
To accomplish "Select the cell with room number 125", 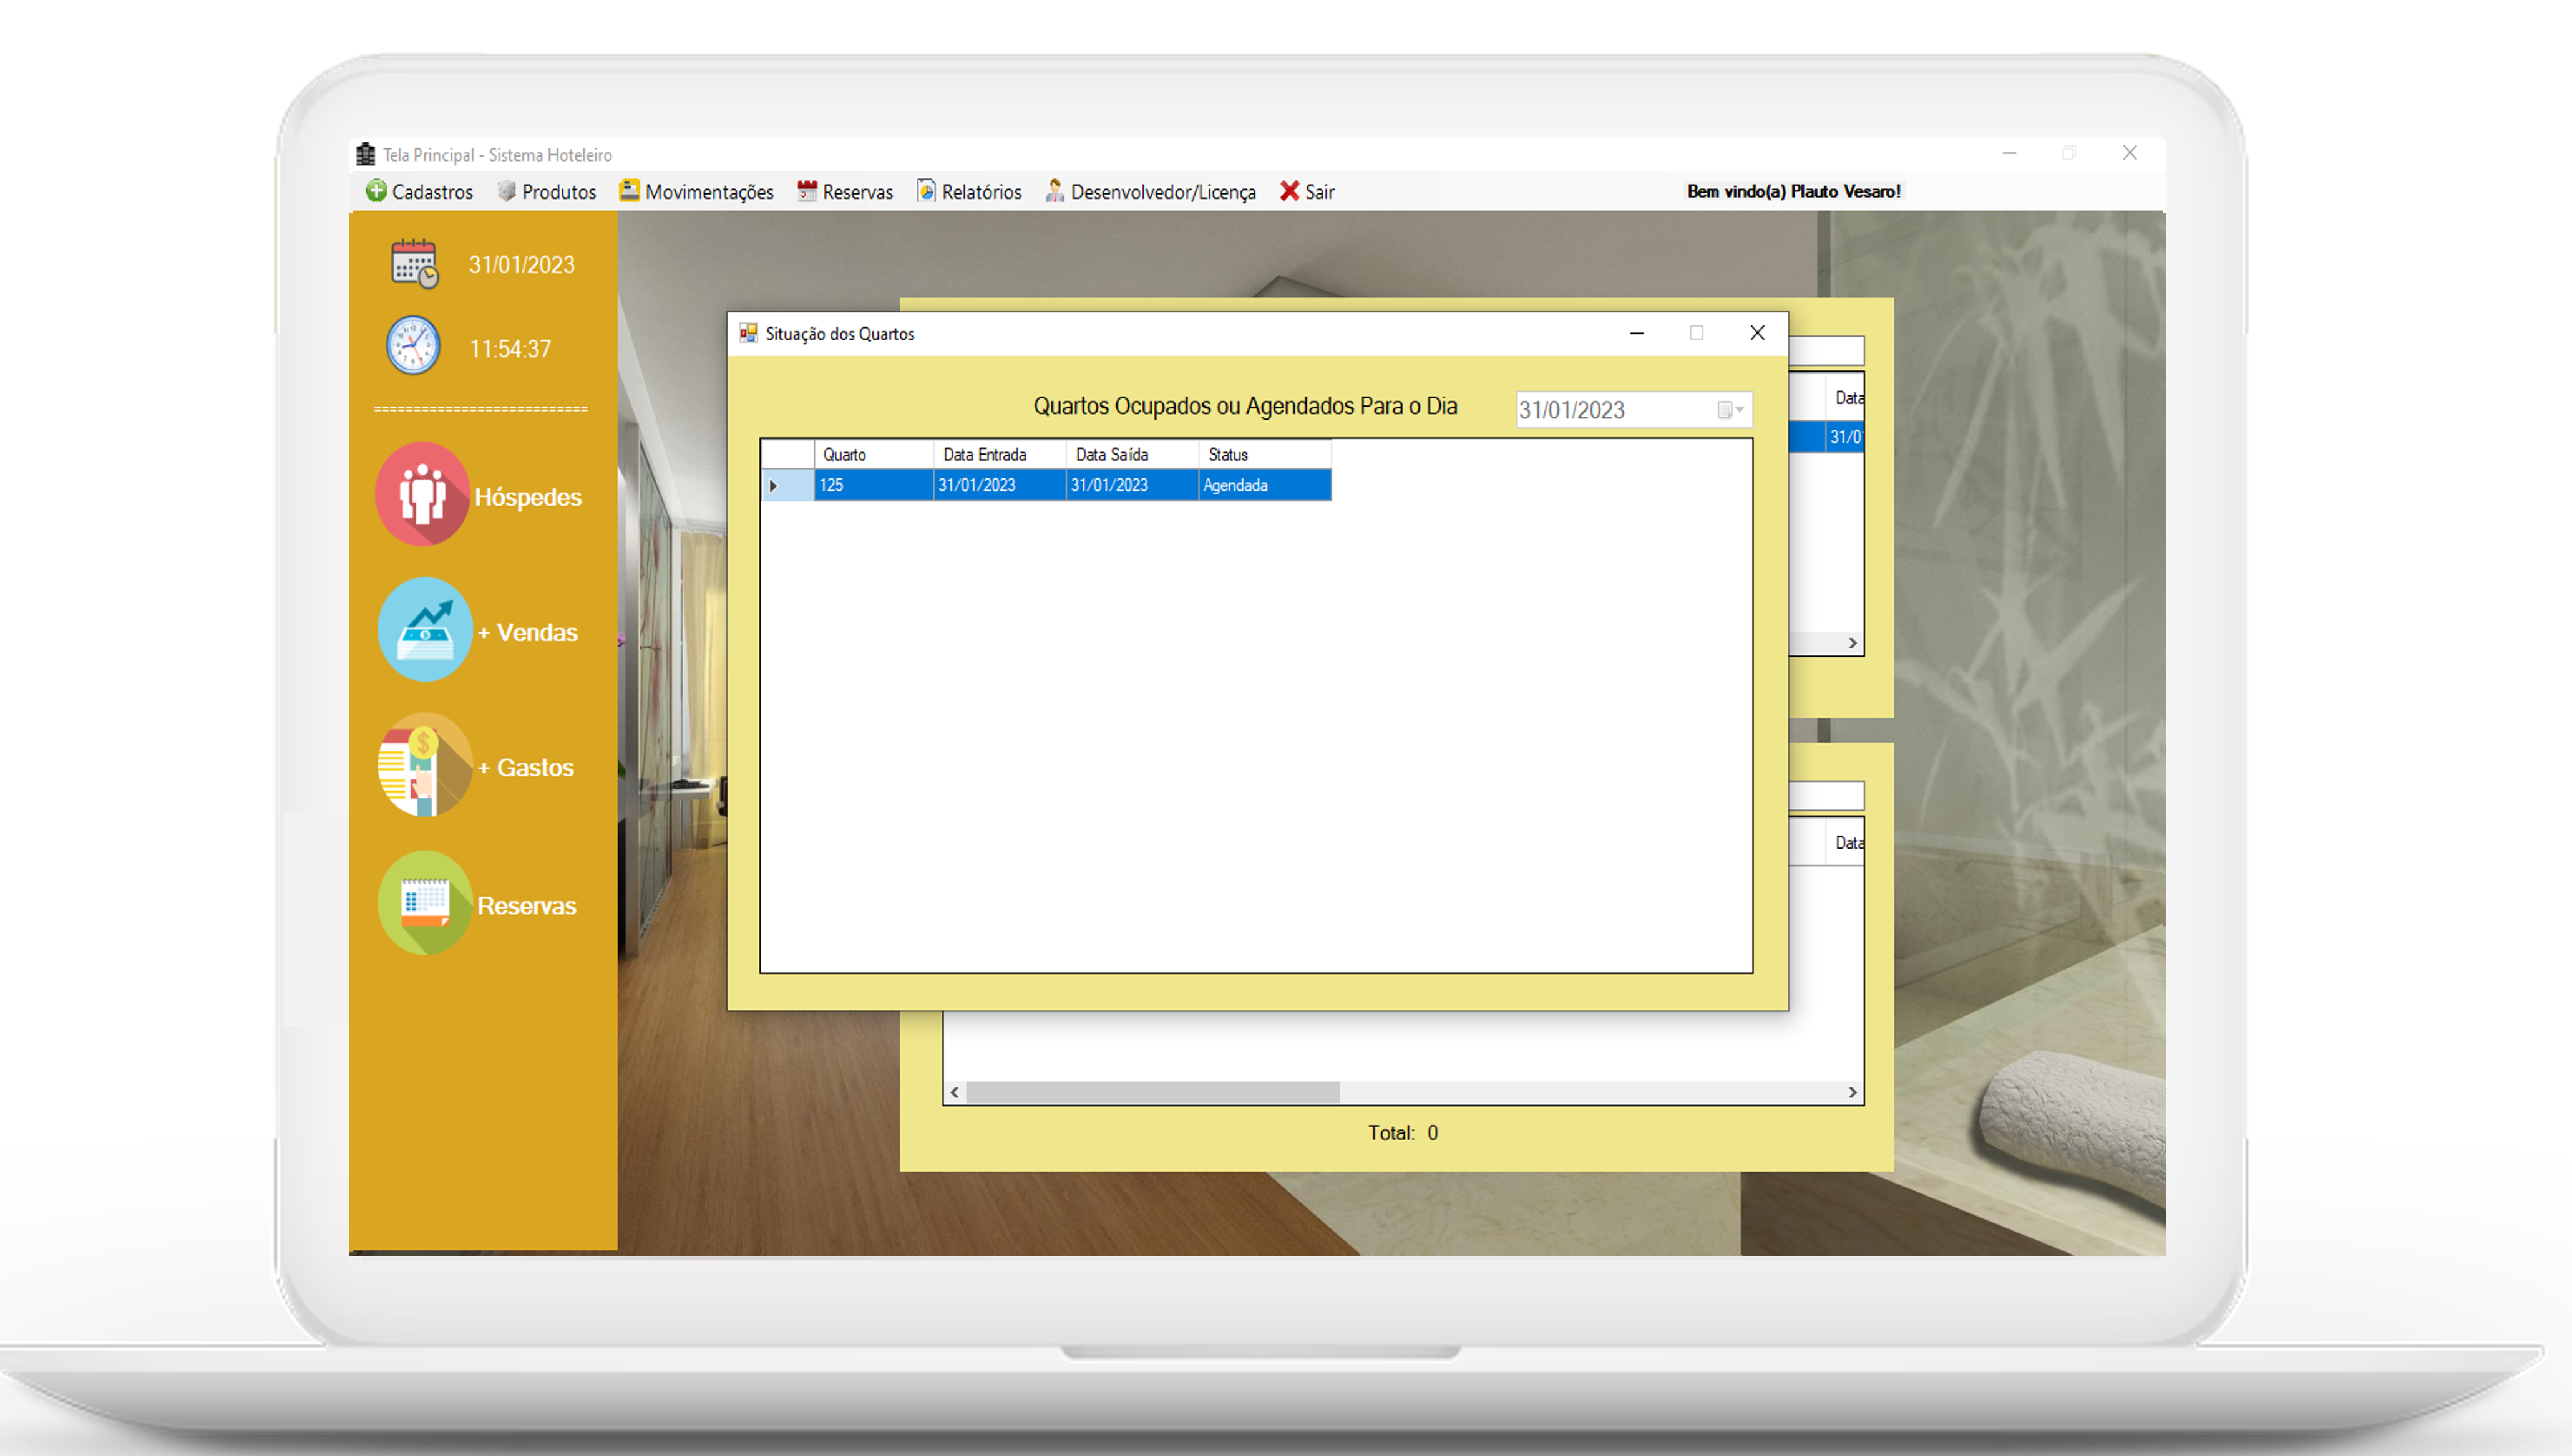I will [874, 485].
